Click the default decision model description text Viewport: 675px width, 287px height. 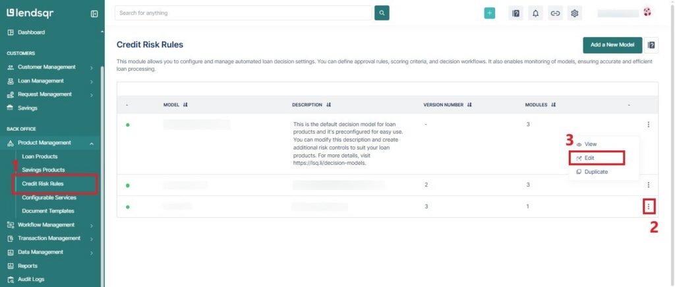[x=348, y=144]
